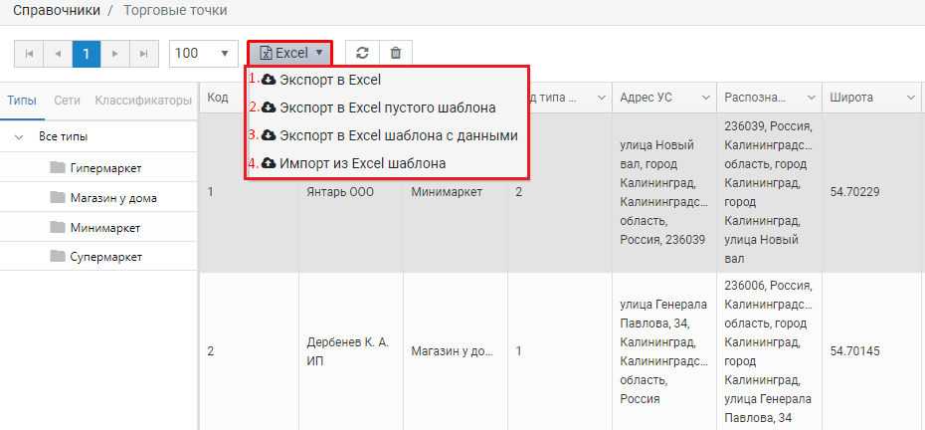Go to next page arrow
This screenshot has width=925, height=430.
pyautogui.click(x=115, y=54)
